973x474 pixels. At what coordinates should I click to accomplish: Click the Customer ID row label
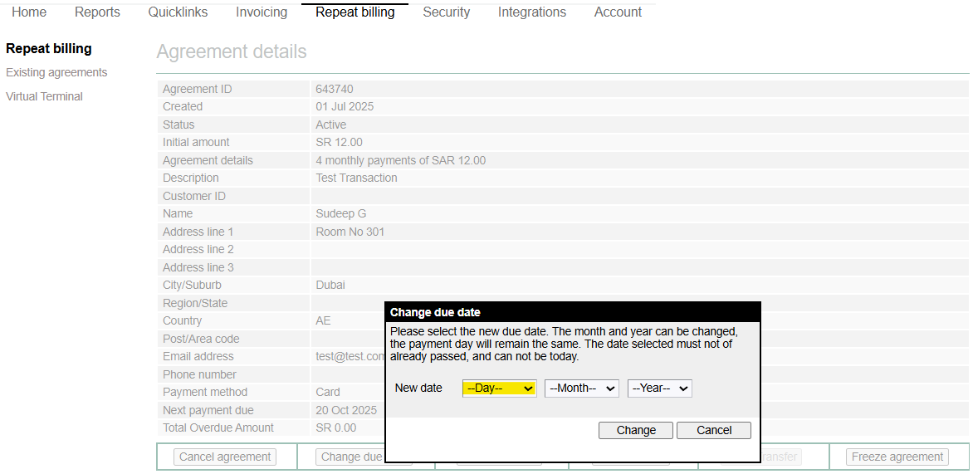coord(194,196)
